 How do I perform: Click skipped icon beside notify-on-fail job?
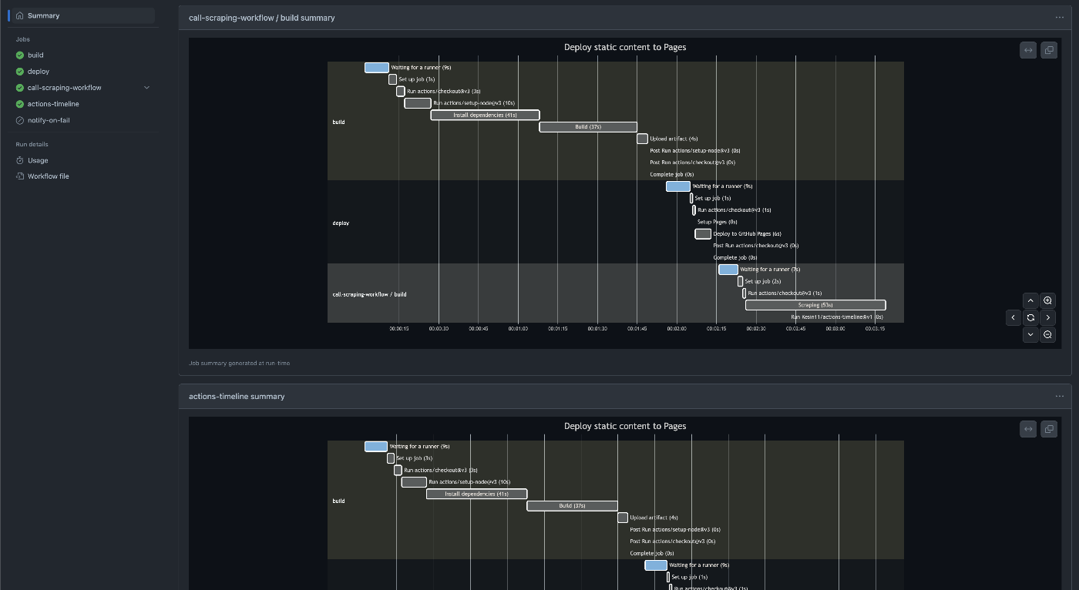[20, 120]
